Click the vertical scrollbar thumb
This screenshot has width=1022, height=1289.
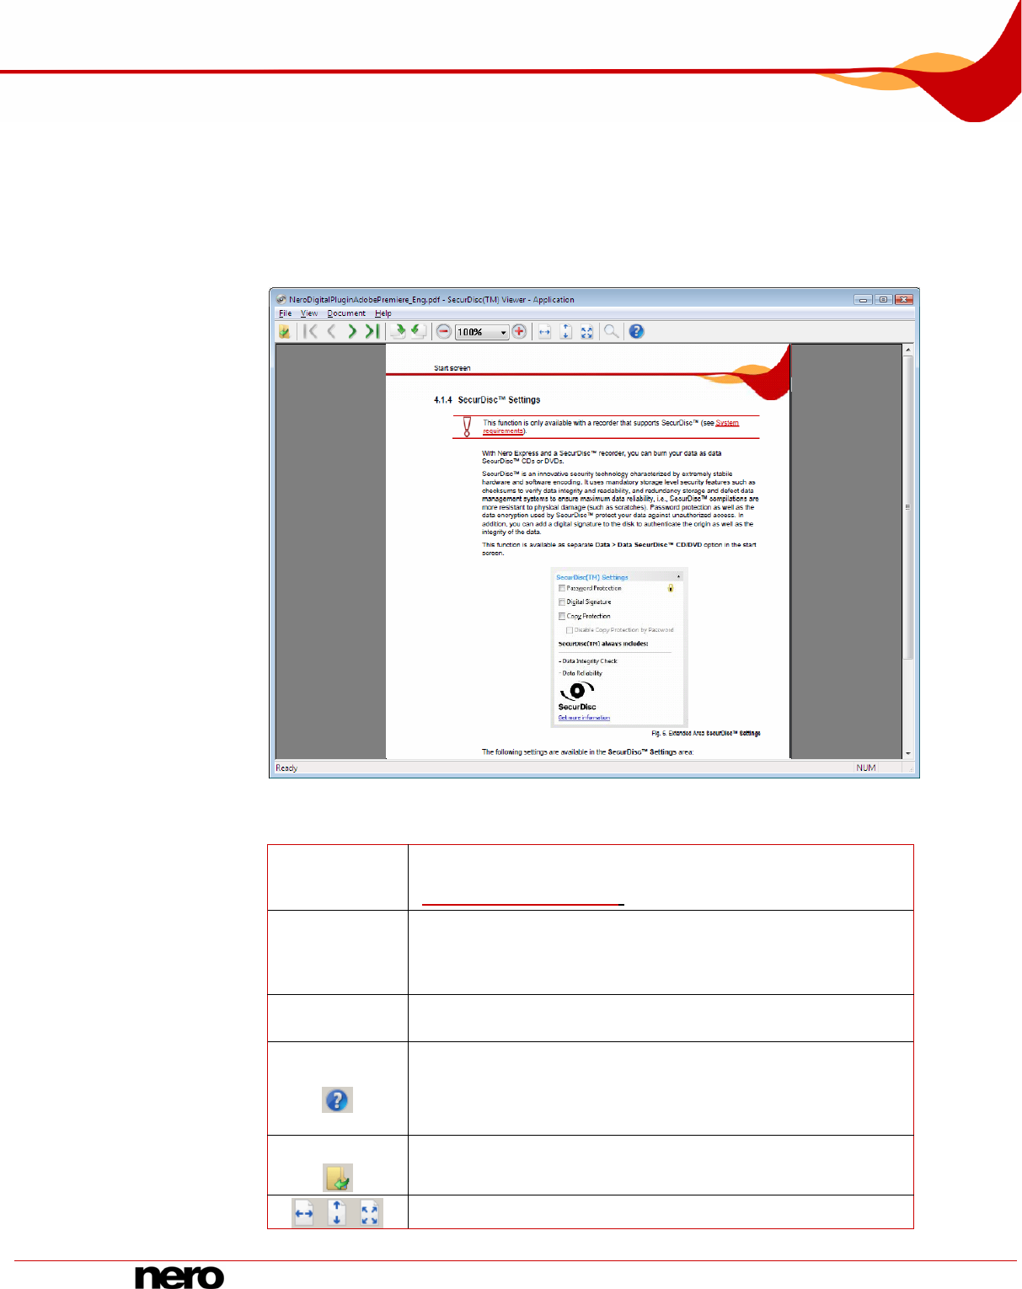point(907,507)
